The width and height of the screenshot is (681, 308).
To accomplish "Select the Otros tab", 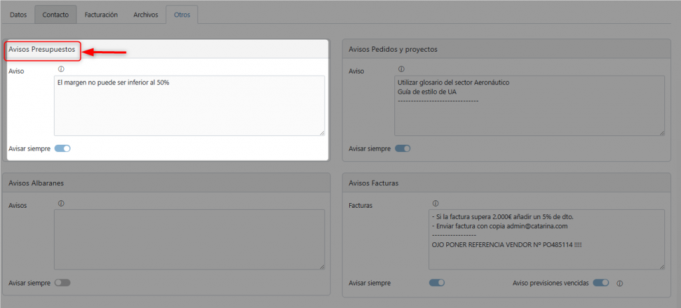I will coord(182,14).
